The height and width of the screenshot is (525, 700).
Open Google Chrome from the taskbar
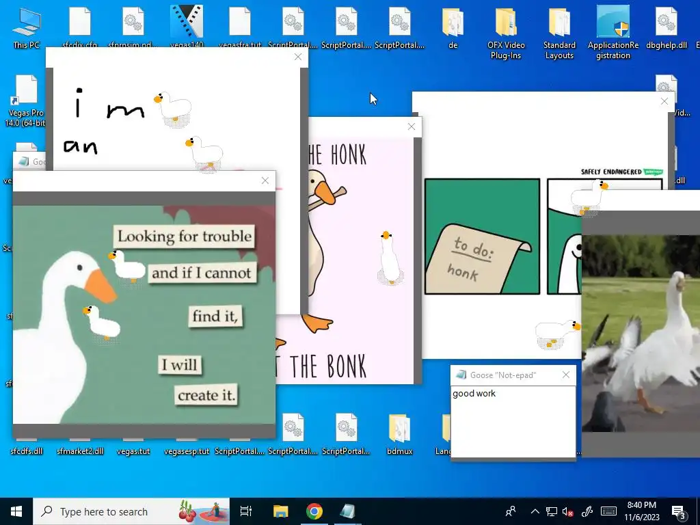(314, 511)
